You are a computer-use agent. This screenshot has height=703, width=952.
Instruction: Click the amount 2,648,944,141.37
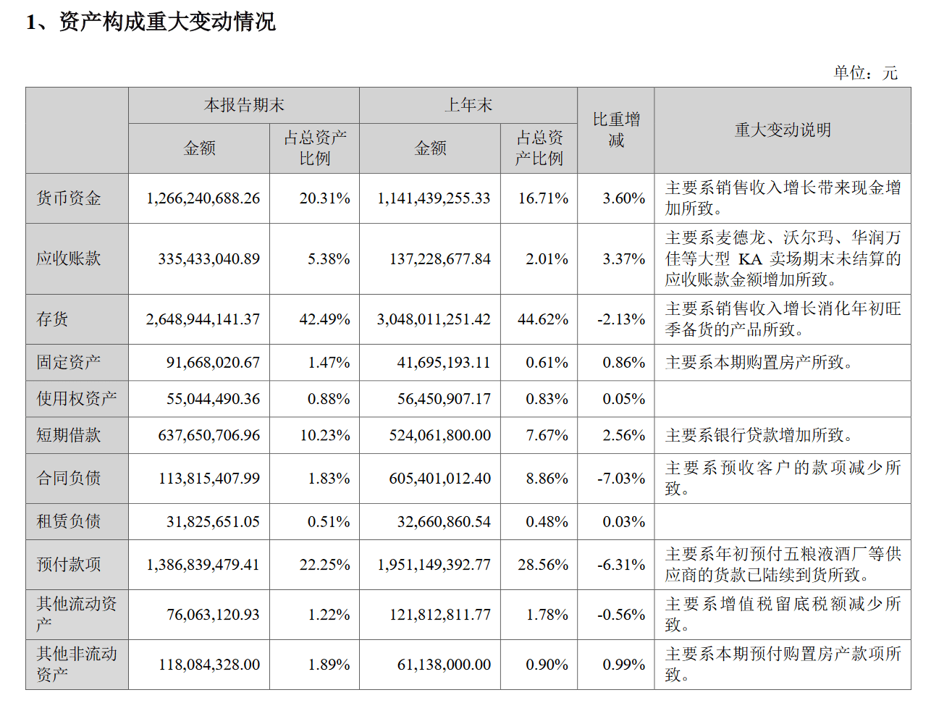point(203,319)
